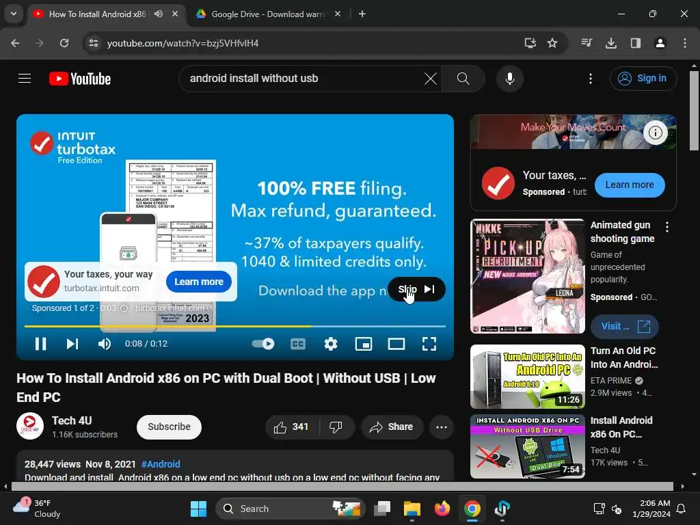The height and width of the screenshot is (525, 700).
Task: Launch Firefox from taskbar
Action: pyautogui.click(x=442, y=509)
